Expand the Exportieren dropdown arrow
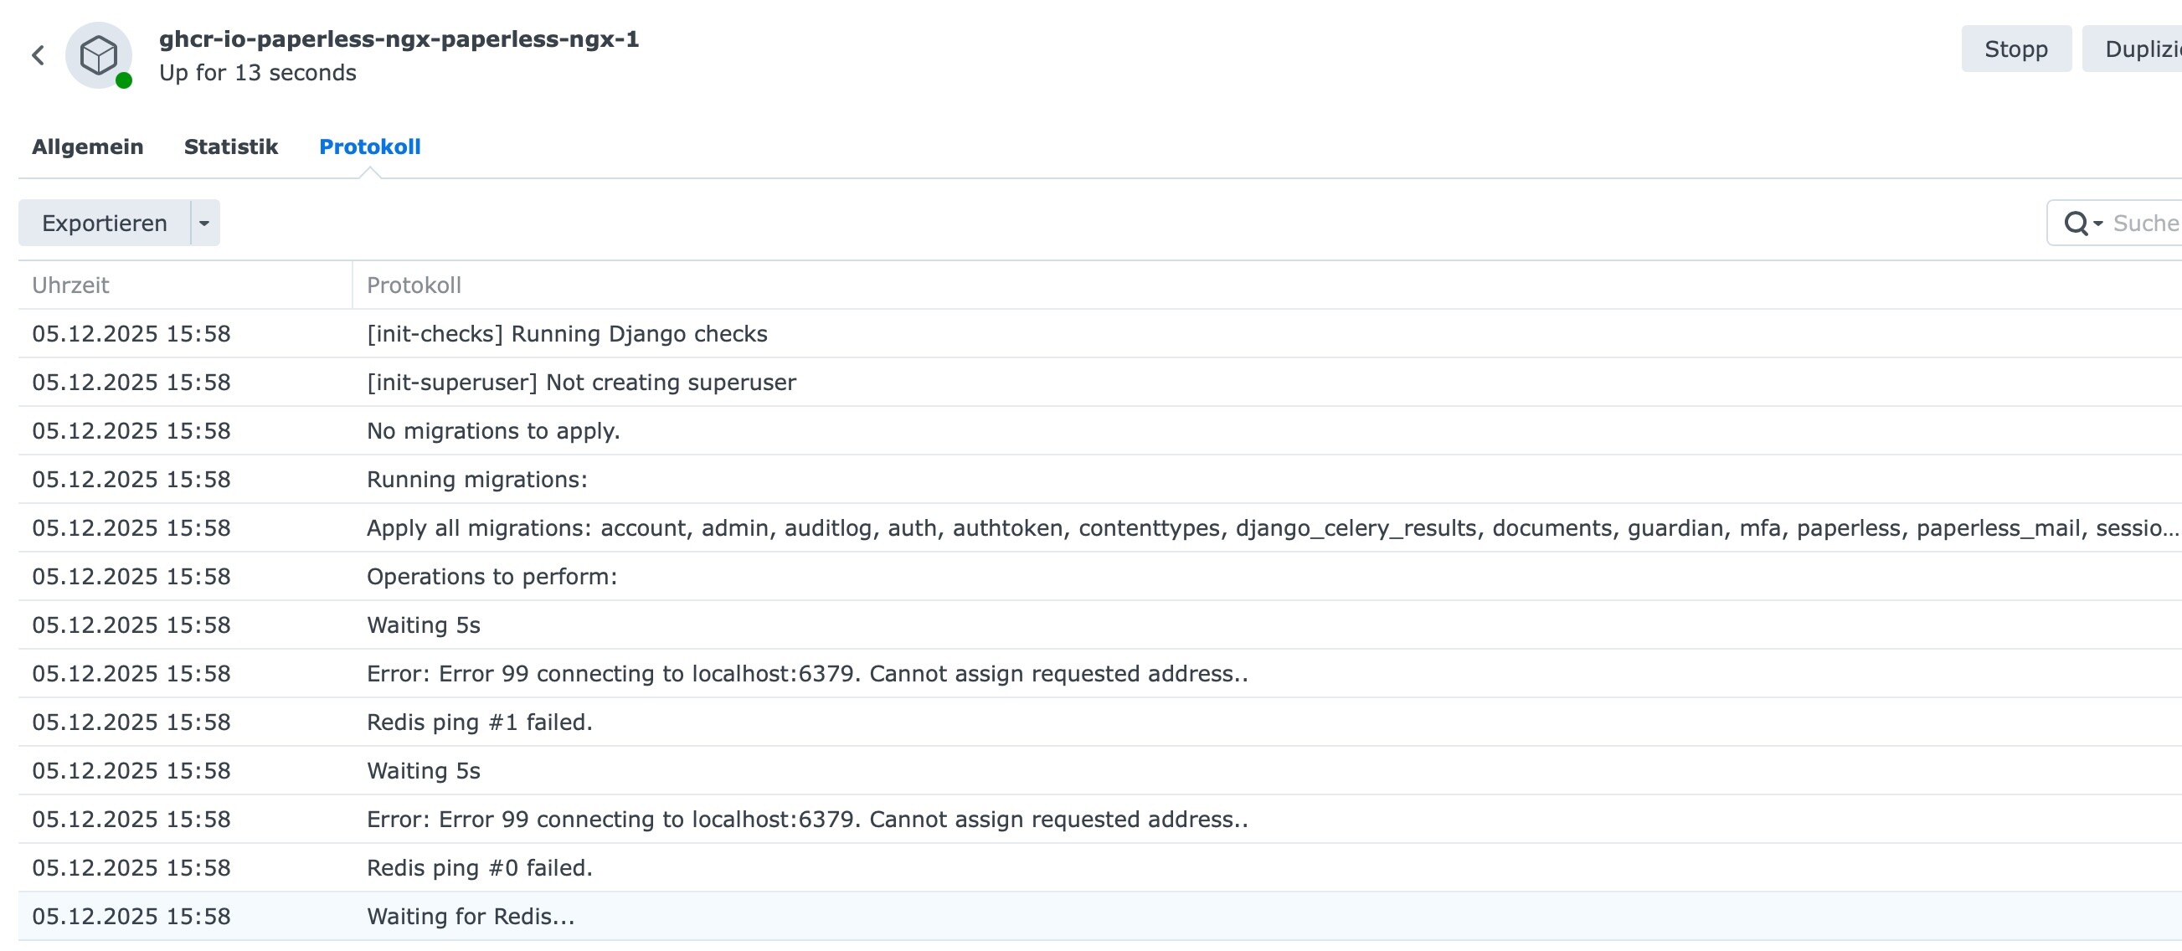This screenshot has height=951, width=2182. click(204, 224)
